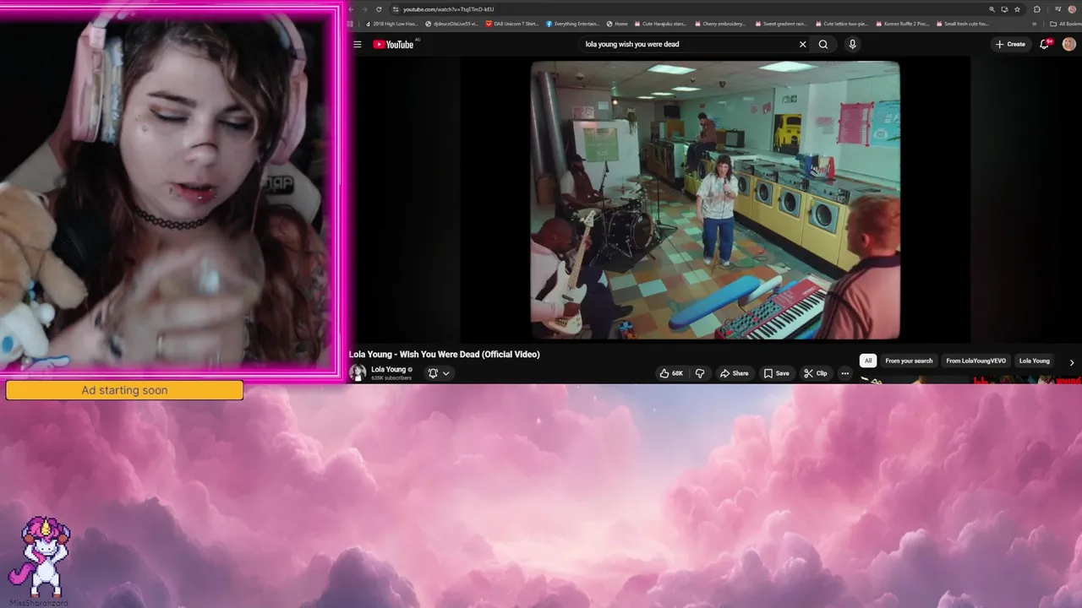This screenshot has height=608, width=1082.
Task: Select the All filter chip
Action: tap(867, 361)
